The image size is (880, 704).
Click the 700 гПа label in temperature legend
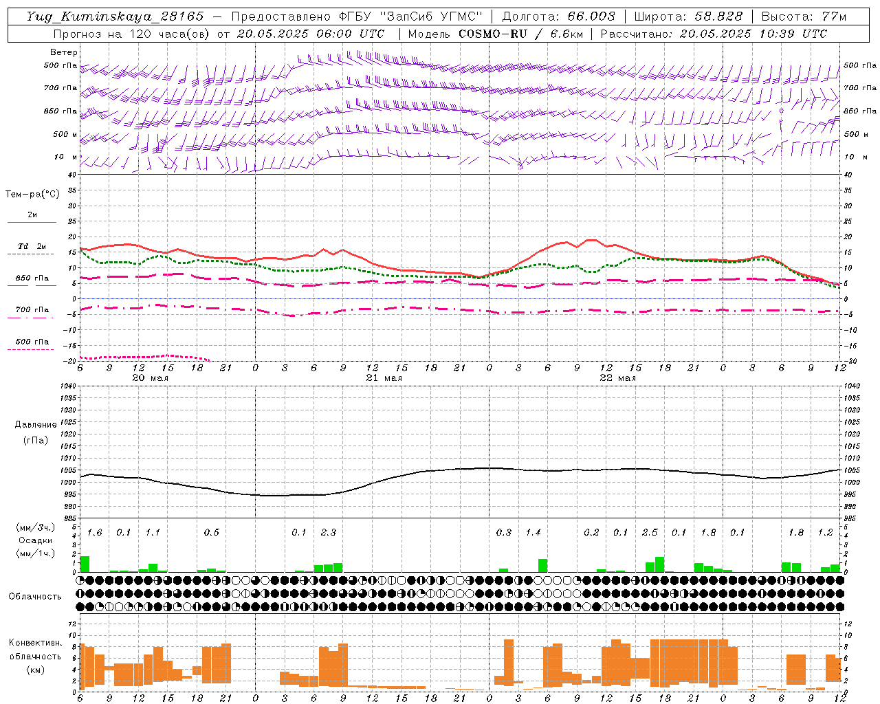tap(32, 309)
